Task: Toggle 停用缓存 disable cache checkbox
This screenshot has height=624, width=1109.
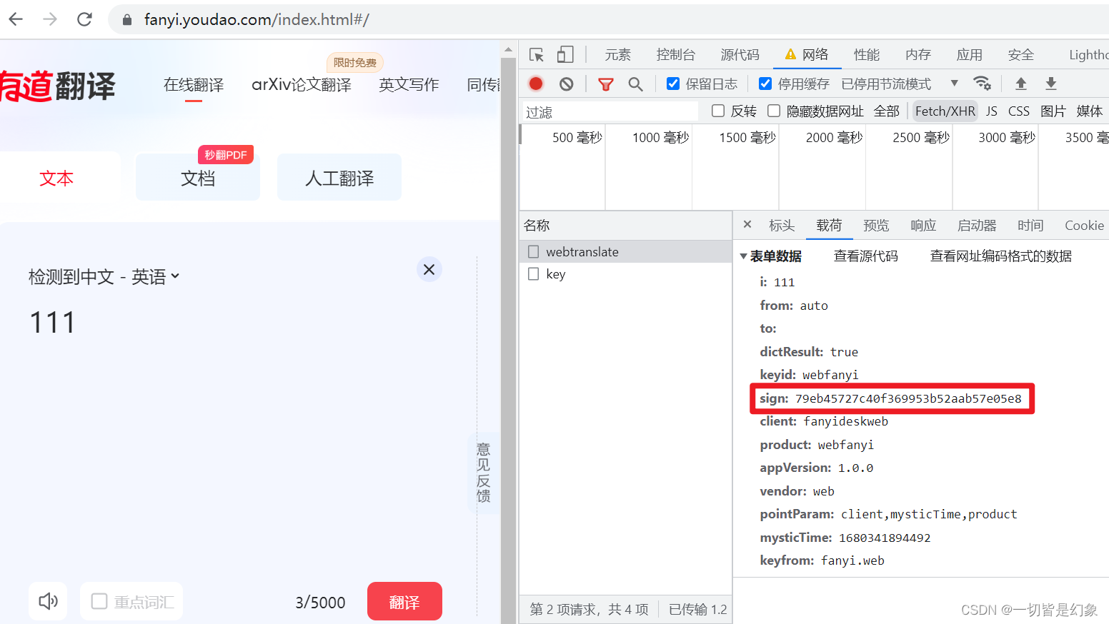Action: pyautogui.click(x=765, y=84)
